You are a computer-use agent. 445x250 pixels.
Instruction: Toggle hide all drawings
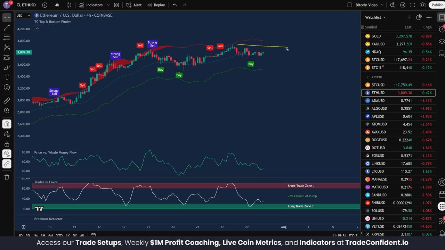click(7, 154)
